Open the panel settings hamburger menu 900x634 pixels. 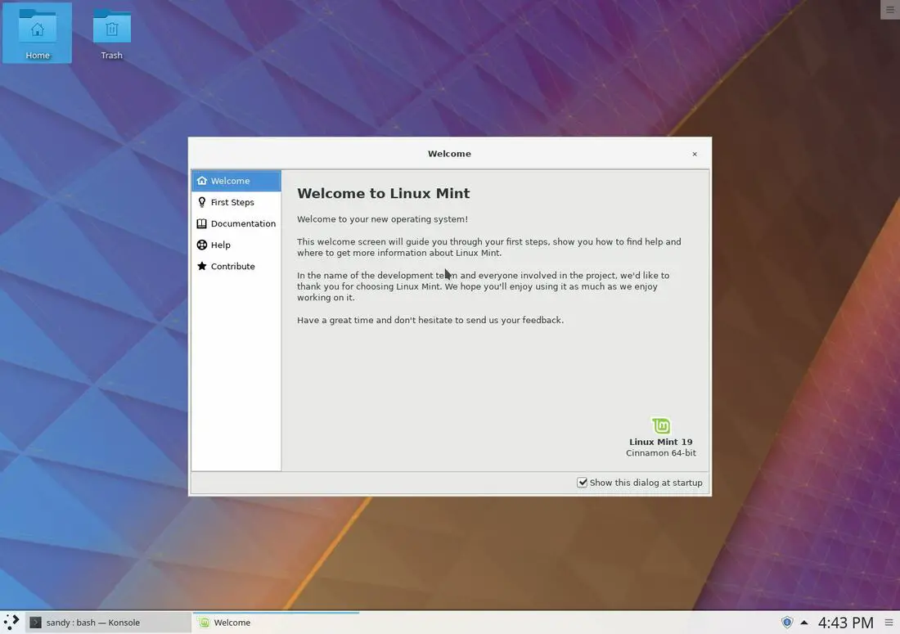coord(889,623)
